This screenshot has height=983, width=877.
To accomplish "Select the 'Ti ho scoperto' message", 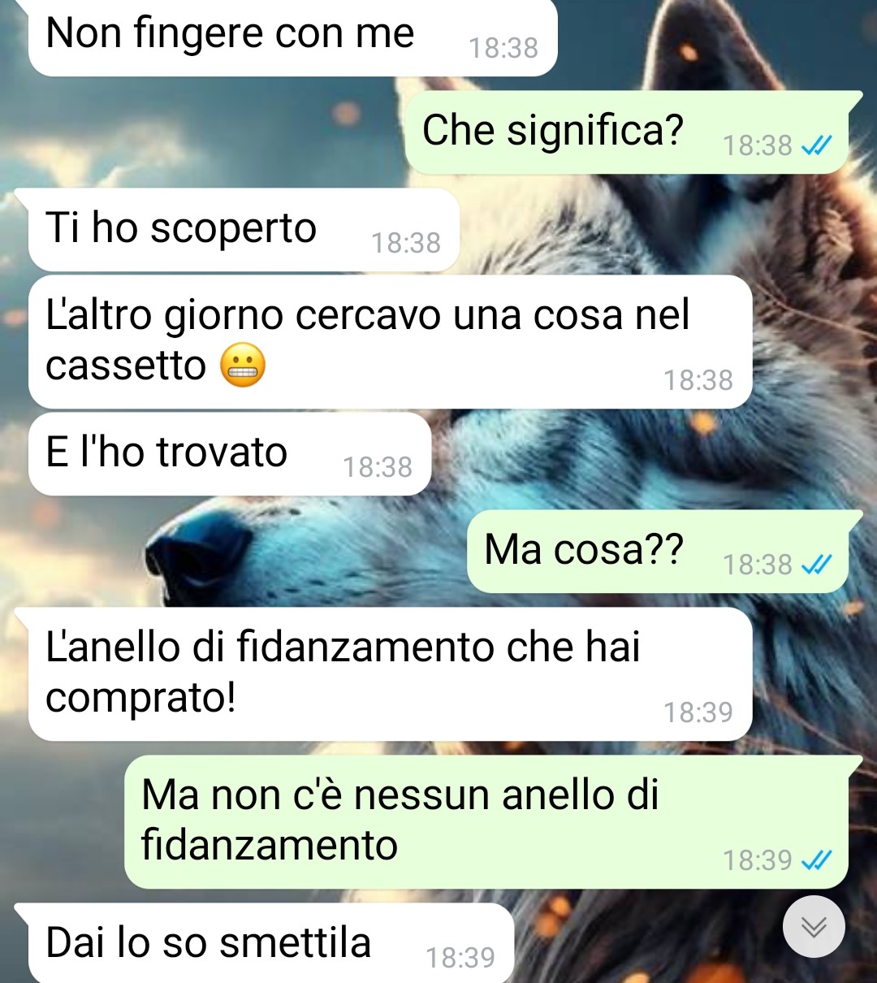I will [x=244, y=230].
